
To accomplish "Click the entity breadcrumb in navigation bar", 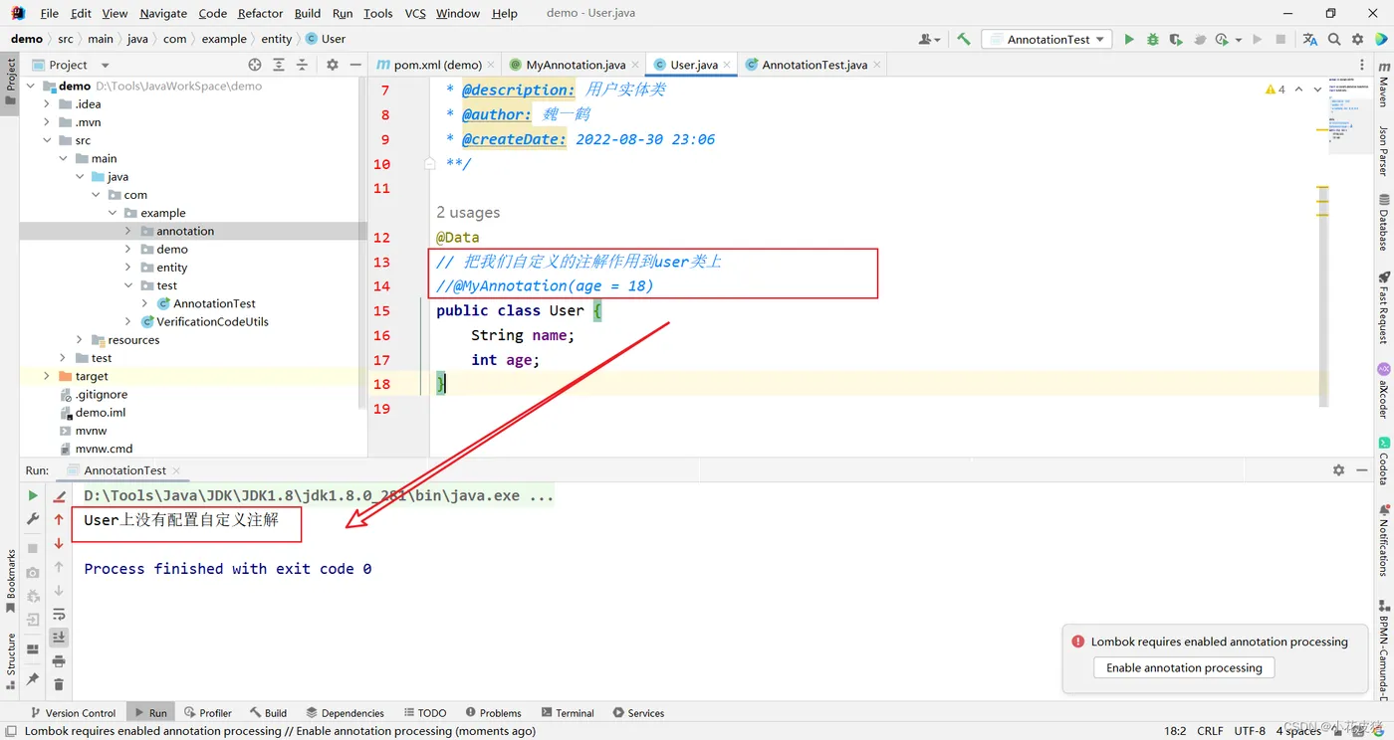I will 277,39.
